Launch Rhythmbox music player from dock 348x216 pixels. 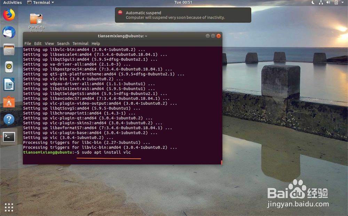[x=9, y=67]
